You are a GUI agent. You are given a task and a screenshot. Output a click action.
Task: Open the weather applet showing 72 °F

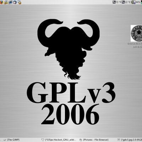coord(117,2)
